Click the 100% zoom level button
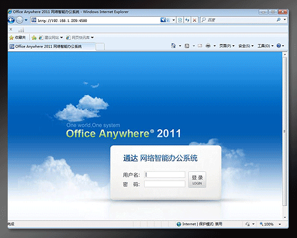This screenshot has height=238, width=297. tap(267, 224)
